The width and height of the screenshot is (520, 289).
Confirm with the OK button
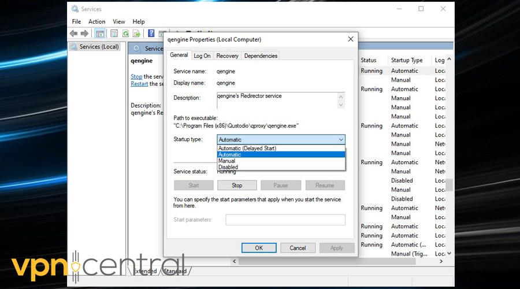[x=259, y=248]
